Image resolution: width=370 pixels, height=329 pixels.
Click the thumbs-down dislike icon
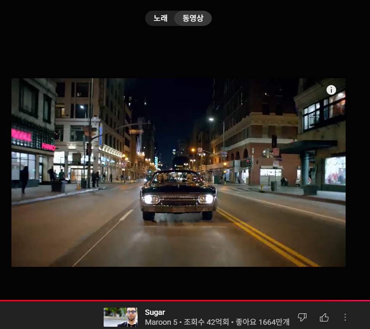(302, 317)
